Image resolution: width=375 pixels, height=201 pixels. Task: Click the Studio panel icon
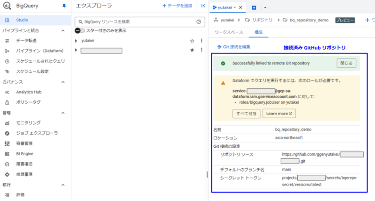(x=7, y=20)
